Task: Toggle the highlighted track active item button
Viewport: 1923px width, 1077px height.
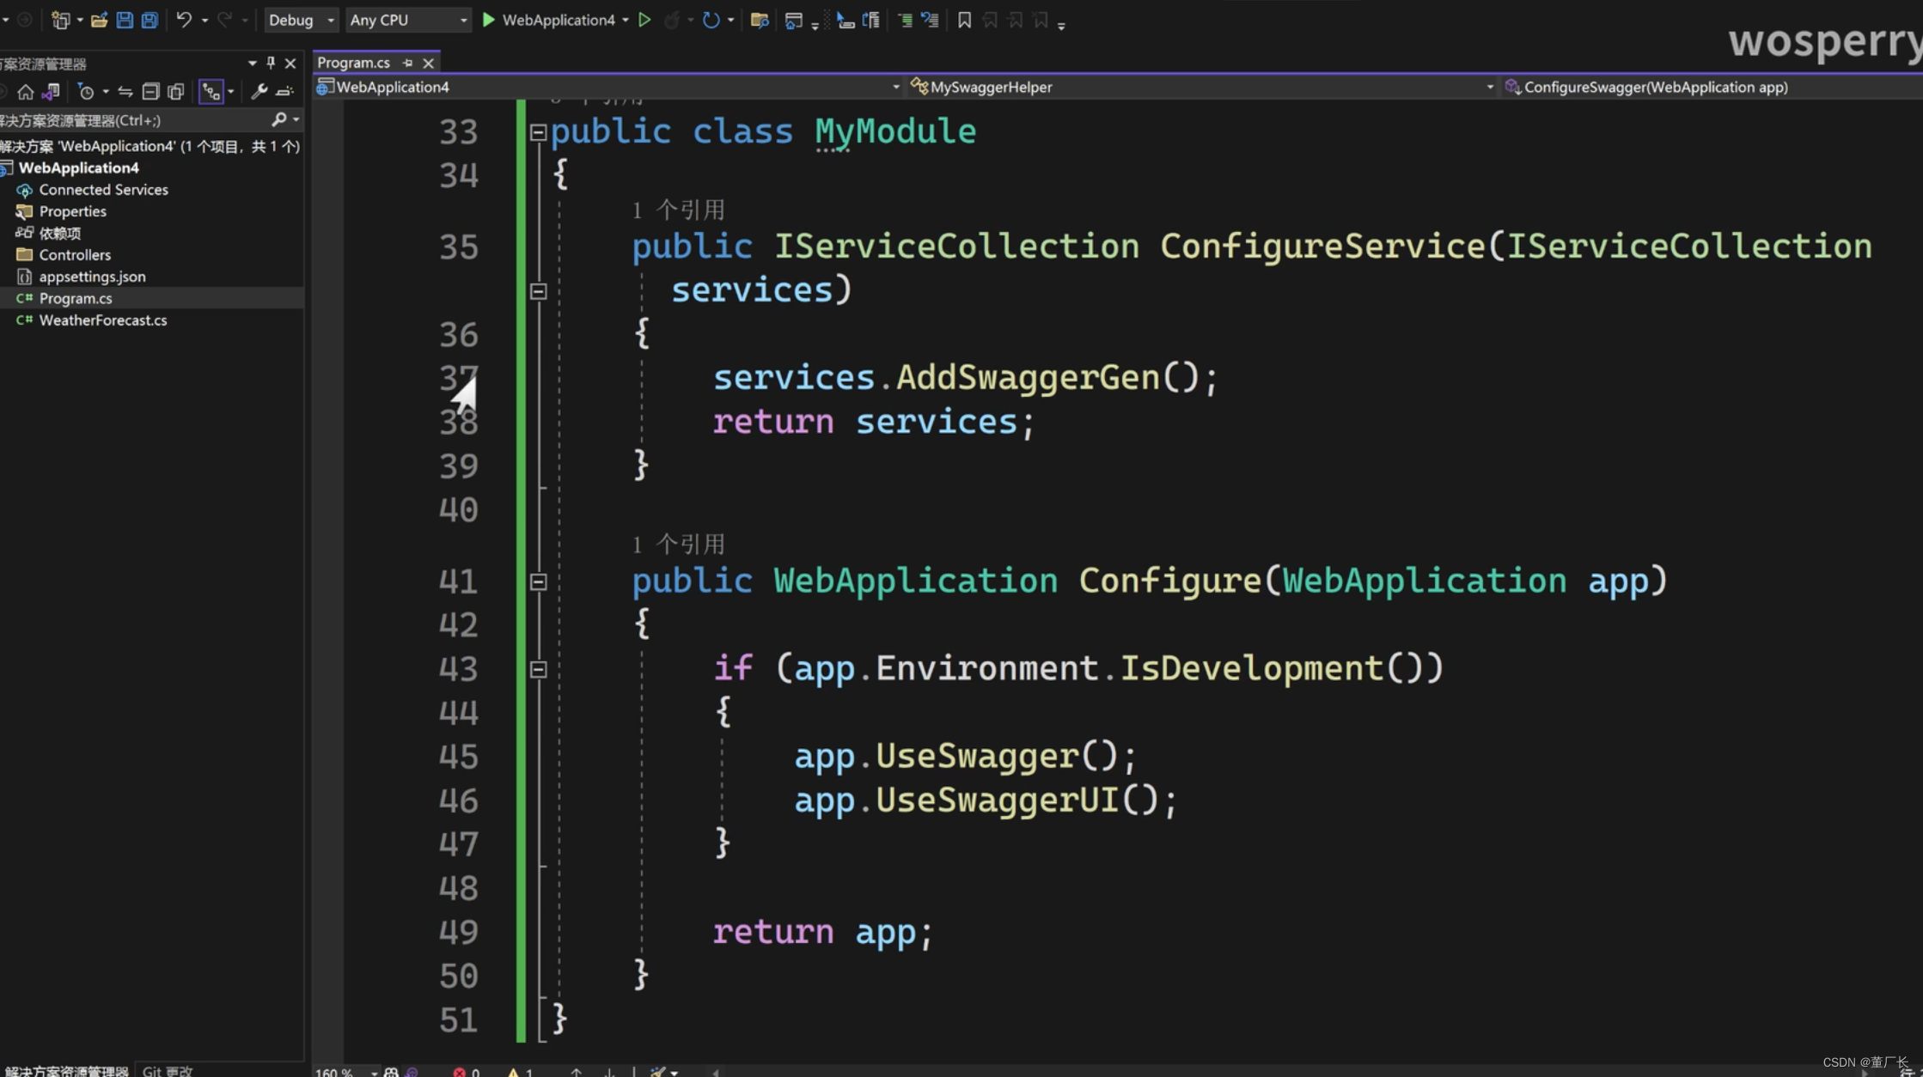Action: (x=211, y=91)
